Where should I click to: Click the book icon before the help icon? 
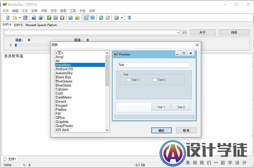(x=116, y=18)
